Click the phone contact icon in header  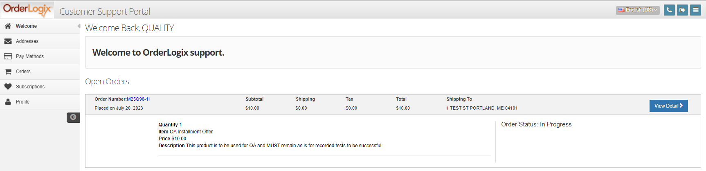coord(669,10)
